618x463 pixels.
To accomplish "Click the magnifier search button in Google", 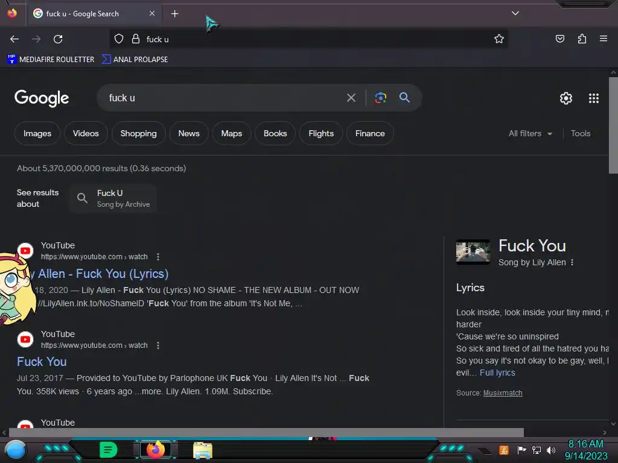I will (x=404, y=98).
